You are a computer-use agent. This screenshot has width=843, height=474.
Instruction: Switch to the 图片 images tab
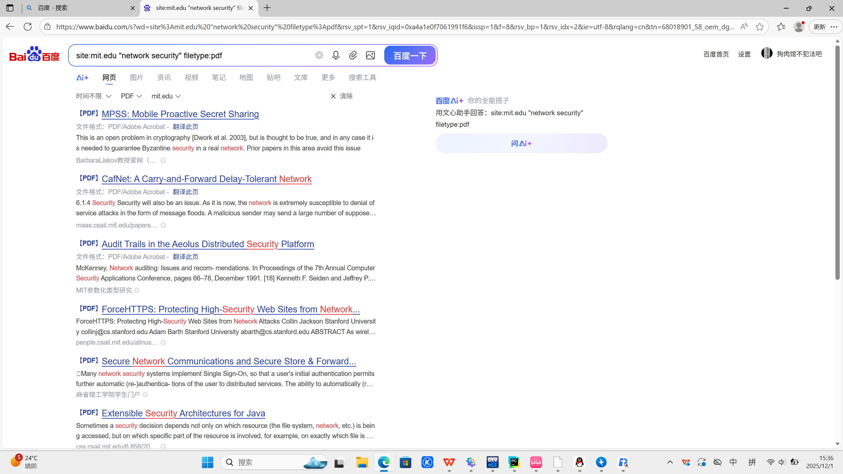tap(136, 78)
